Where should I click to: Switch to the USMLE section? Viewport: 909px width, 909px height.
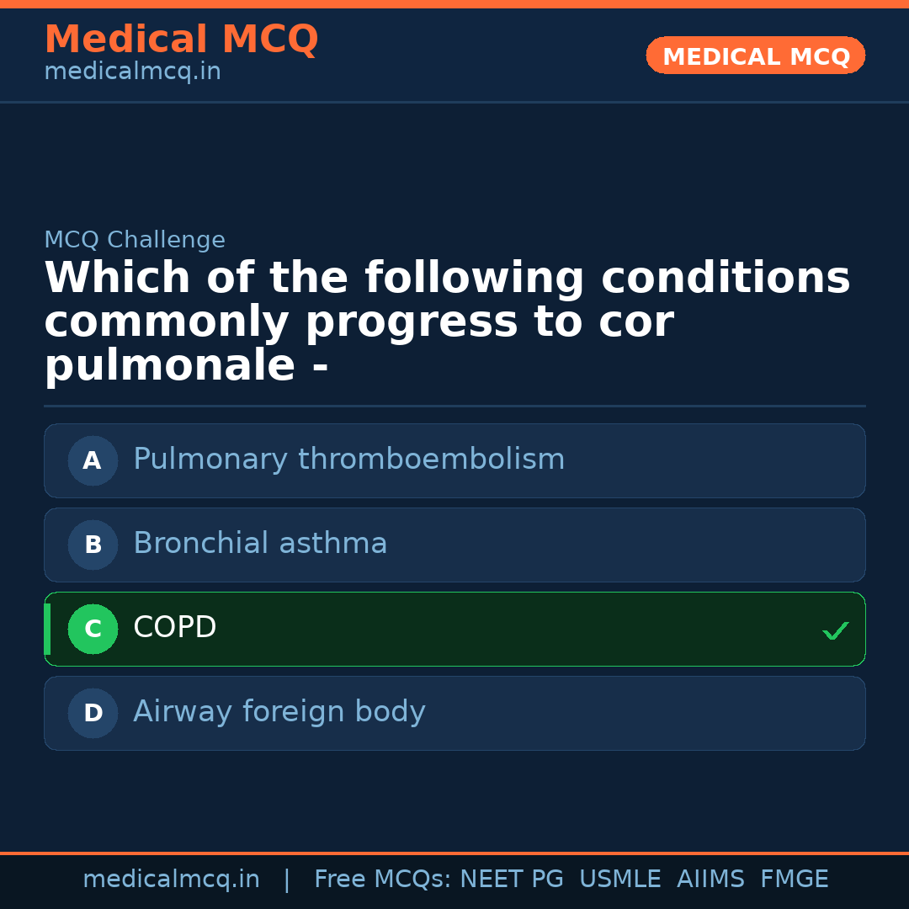coord(620,878)
